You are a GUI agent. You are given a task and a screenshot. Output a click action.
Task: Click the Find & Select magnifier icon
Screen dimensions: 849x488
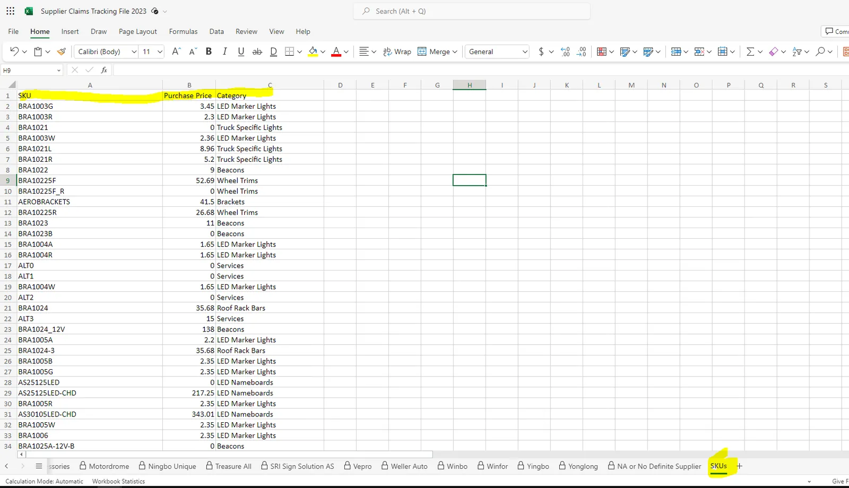pyautogui.click(x=820, y=51)
